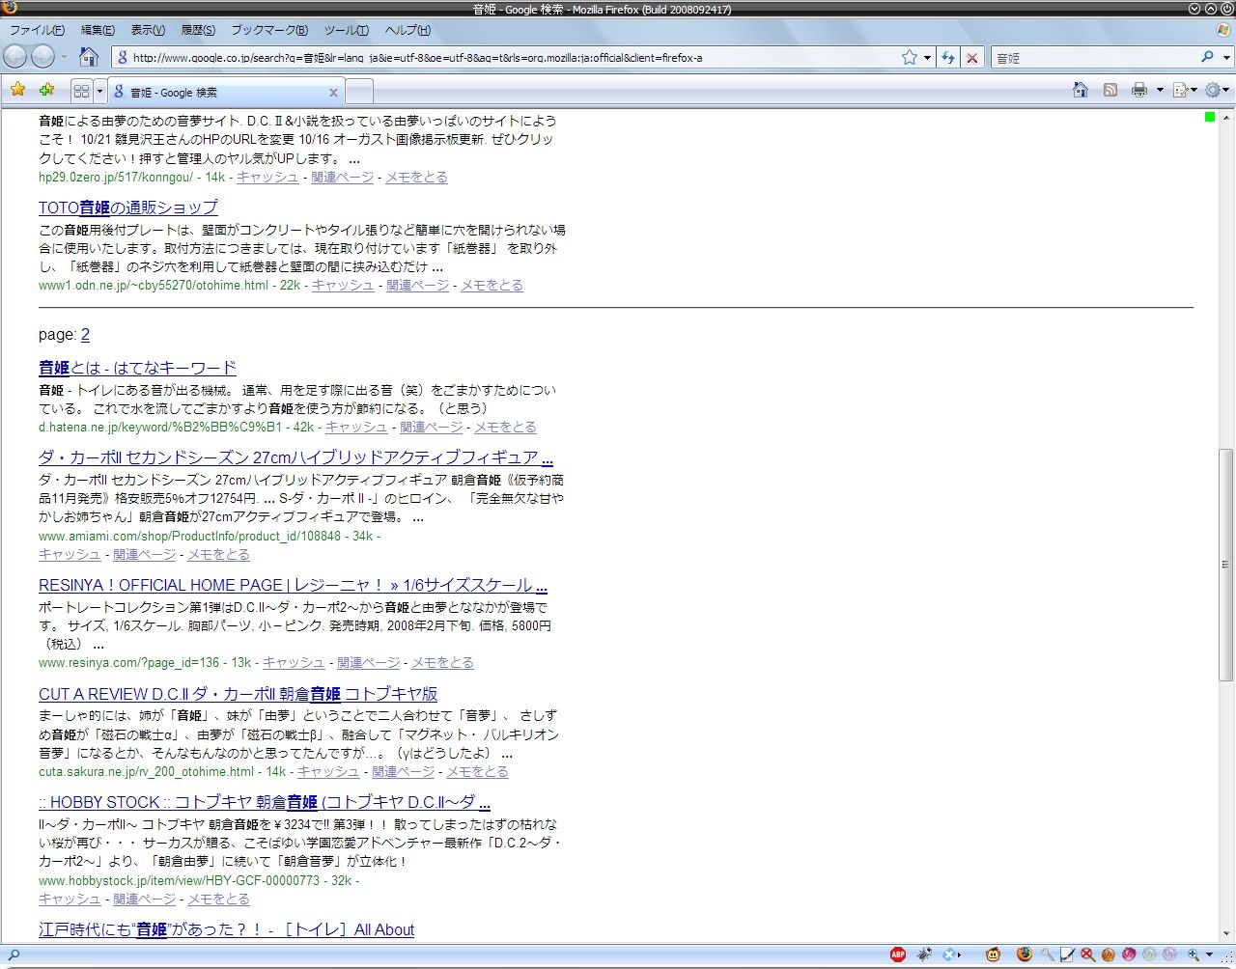The width and height of the screenshot is (1236, 969).
Task: Open the zoom dropdown arrow in status bar
Action: pyautogui.click(x=1209, y=955)
